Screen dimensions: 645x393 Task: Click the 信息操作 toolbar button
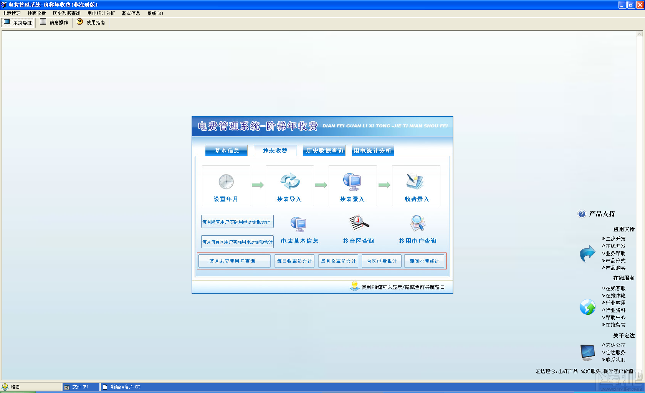54,22
